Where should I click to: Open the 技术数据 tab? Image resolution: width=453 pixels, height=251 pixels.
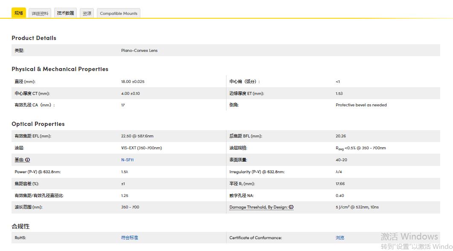click(65, 13)
